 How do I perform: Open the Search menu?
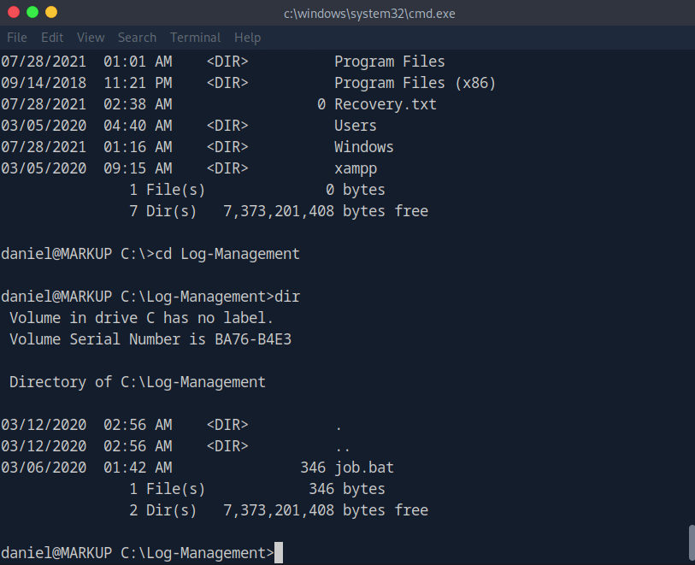(137, 38)
